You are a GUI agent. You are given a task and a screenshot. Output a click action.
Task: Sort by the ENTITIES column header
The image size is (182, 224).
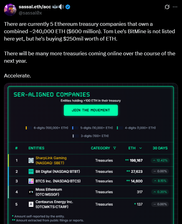tap(36, 148)
